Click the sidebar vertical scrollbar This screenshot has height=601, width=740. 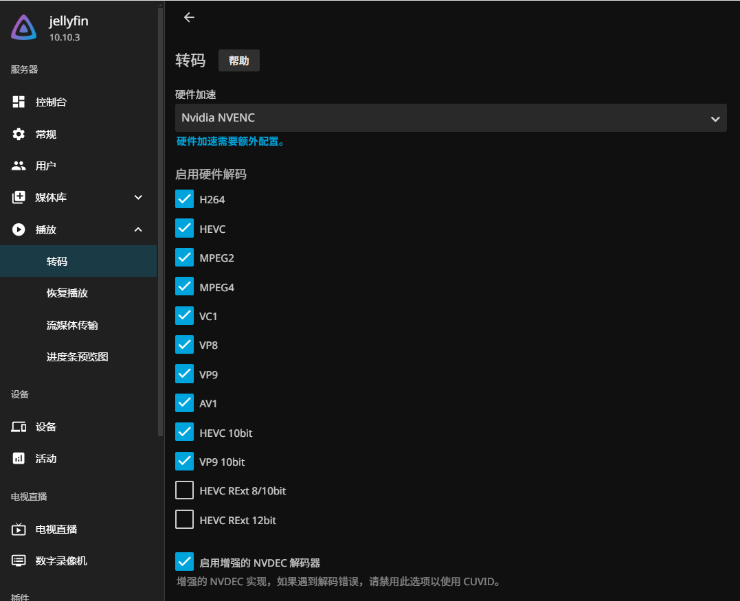[161, 222]
